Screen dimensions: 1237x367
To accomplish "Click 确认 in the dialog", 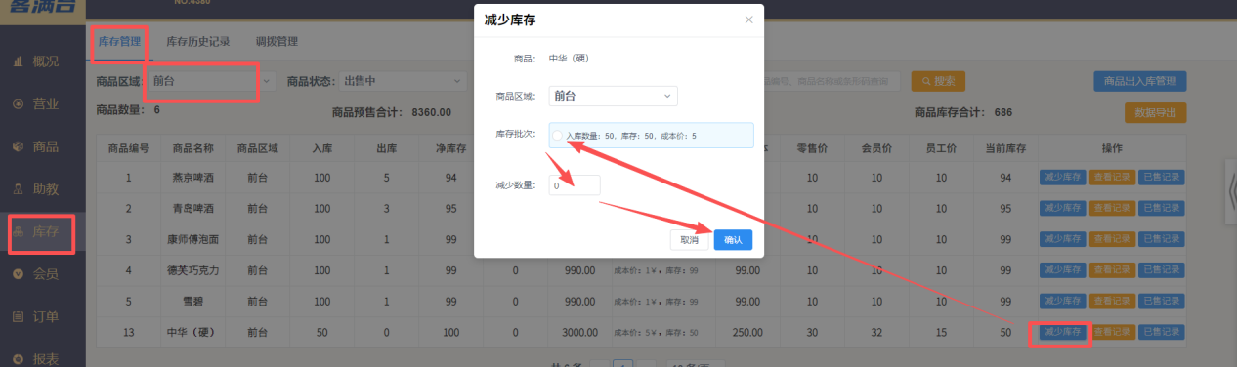I will [733, 240].
